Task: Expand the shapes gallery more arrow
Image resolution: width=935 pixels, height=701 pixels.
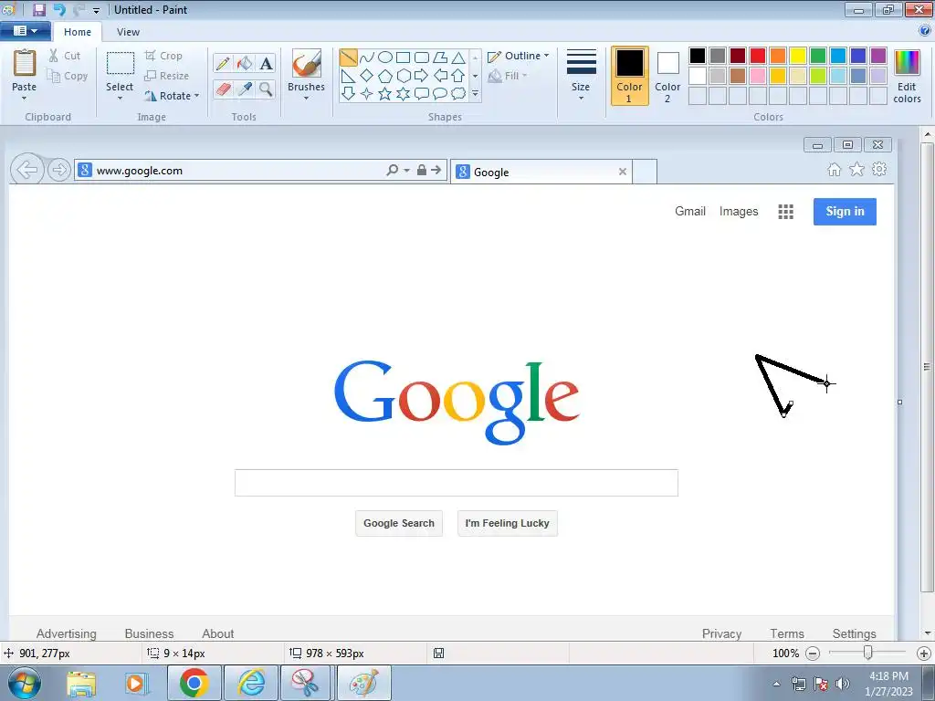Action: click(x=475, y=94)
